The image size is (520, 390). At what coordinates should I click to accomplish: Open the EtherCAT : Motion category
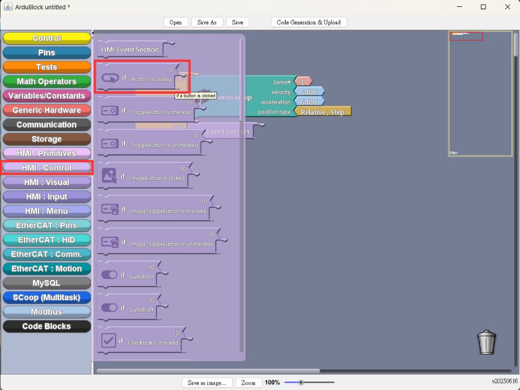[x=47, y=269]
